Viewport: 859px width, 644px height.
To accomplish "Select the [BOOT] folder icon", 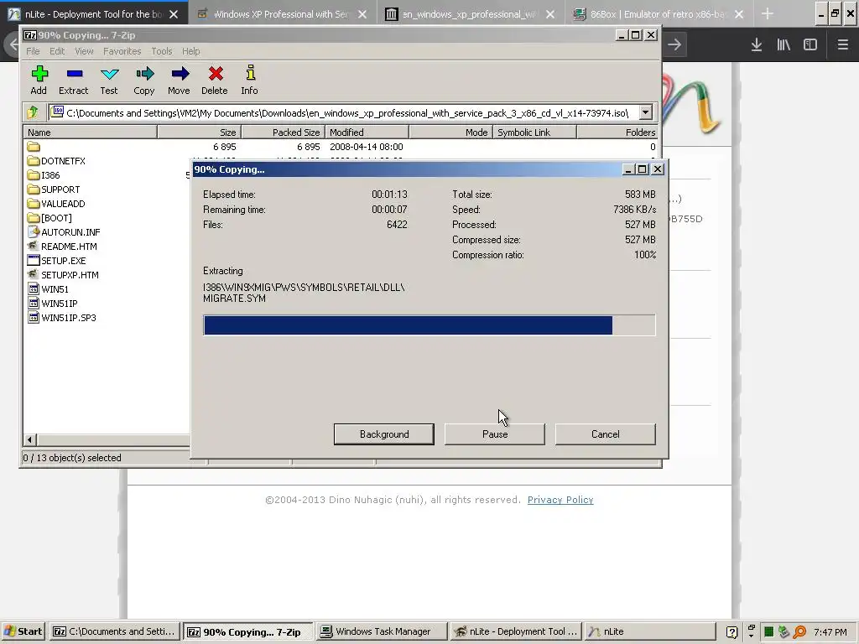I will tap(34, 218).
